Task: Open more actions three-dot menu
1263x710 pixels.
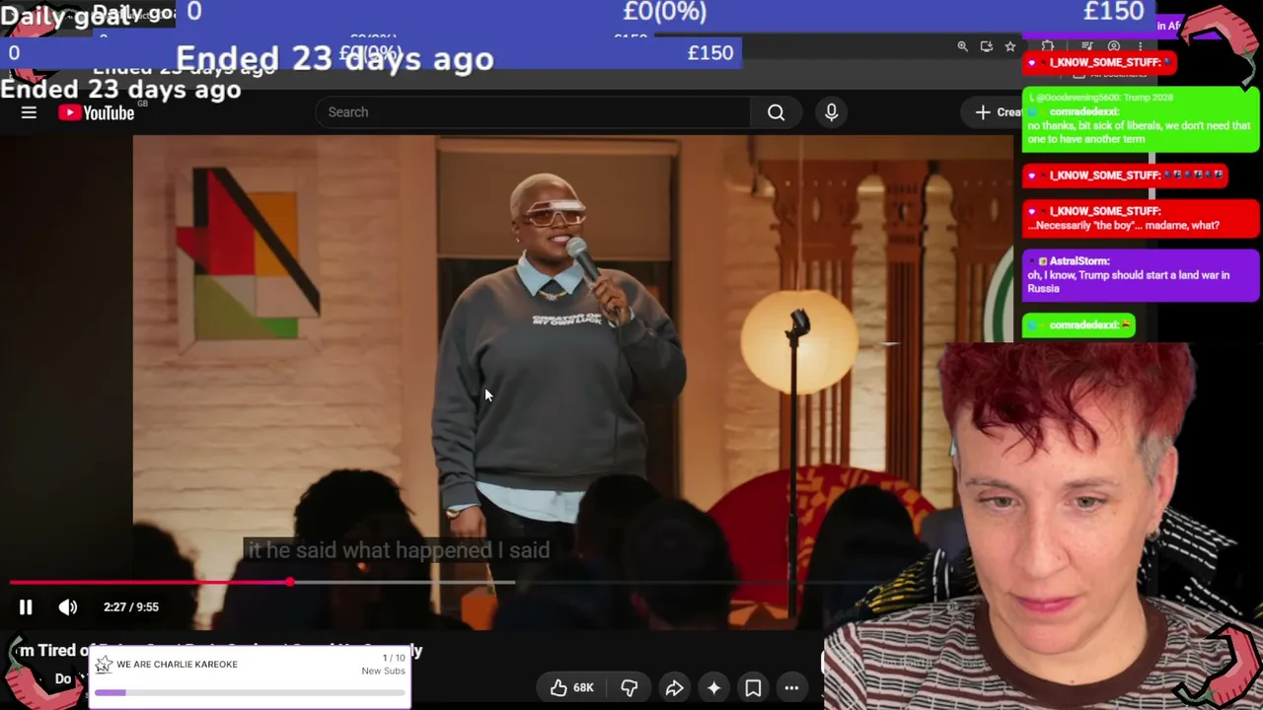Action: click(791, 687)
